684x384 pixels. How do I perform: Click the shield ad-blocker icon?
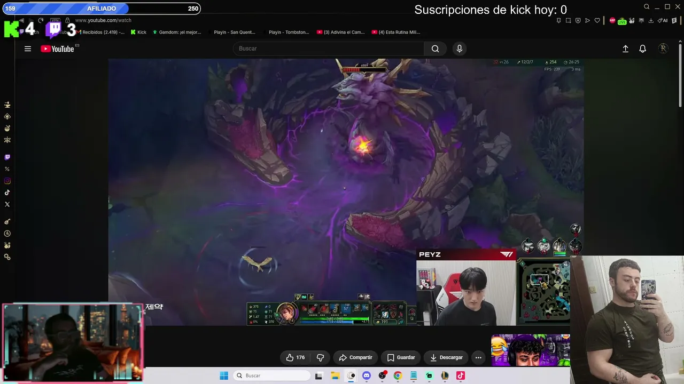[578, 20]
